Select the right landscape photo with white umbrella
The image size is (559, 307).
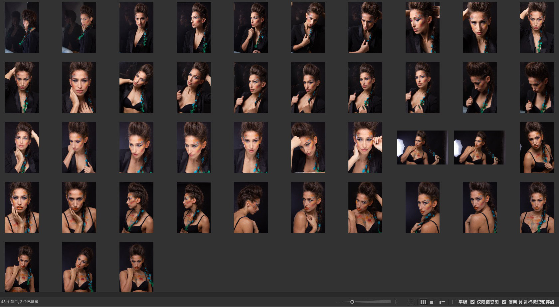tap(479, 148)
